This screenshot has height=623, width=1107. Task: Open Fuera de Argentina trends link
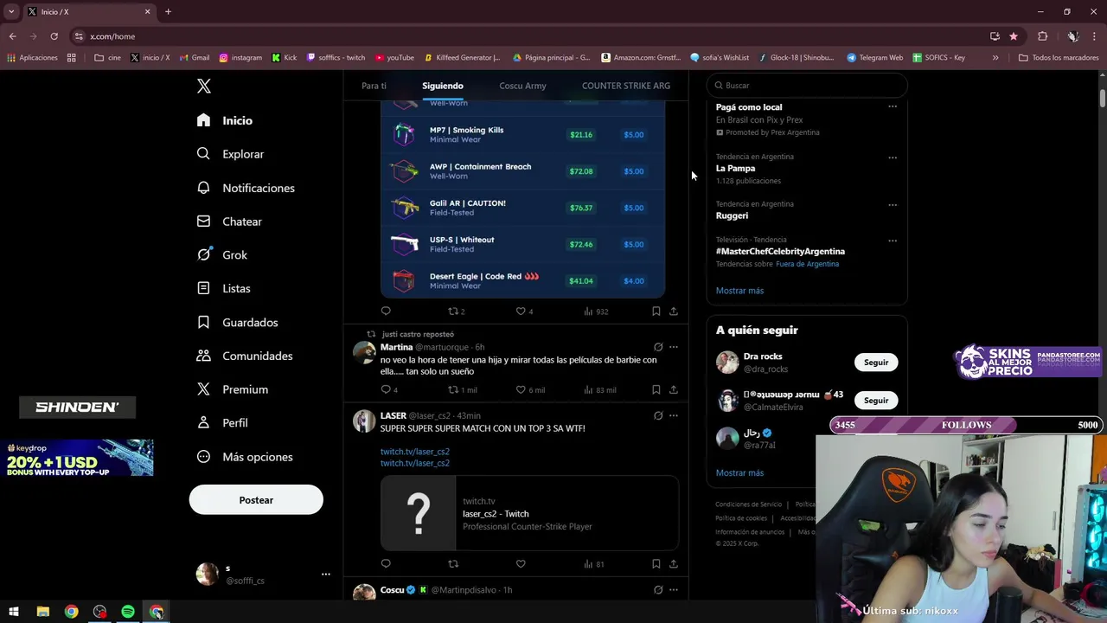click(x=807, y=264)
